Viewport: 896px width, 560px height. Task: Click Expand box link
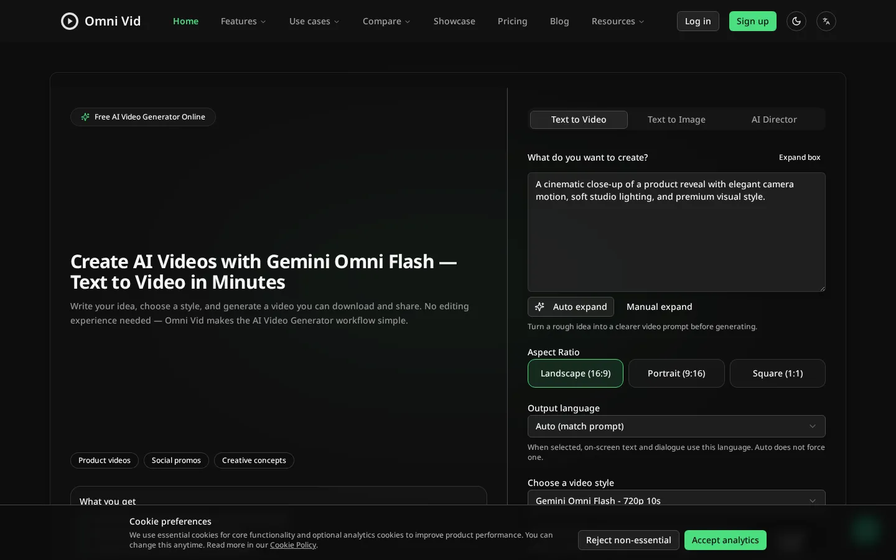[800, 157]
